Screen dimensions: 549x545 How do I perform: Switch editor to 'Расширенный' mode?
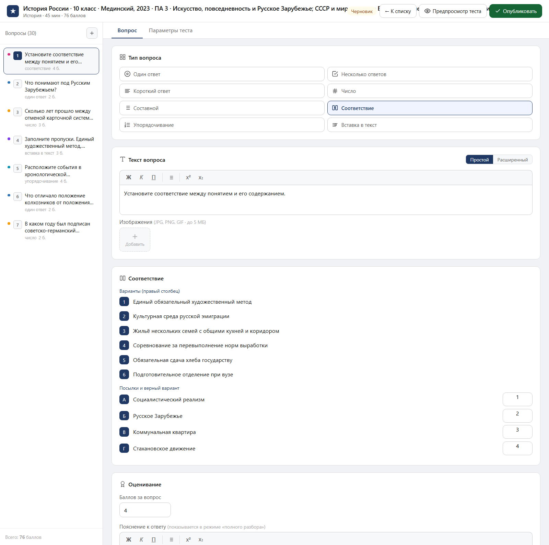(x=513, y=160)
